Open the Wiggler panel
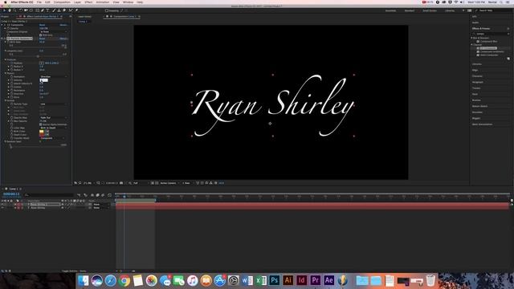 pos(476,118)
